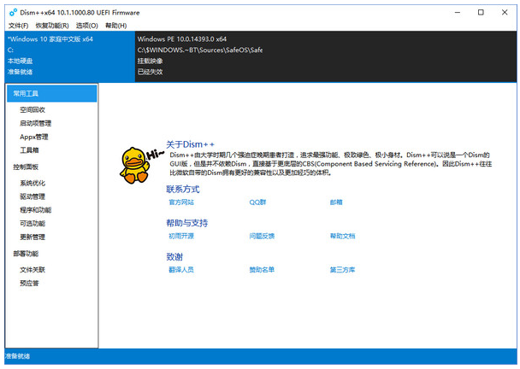Click the C:\$WINDOWS.~BT path text
This screenshot has height=369, width=520.
(x=200, y=50)
